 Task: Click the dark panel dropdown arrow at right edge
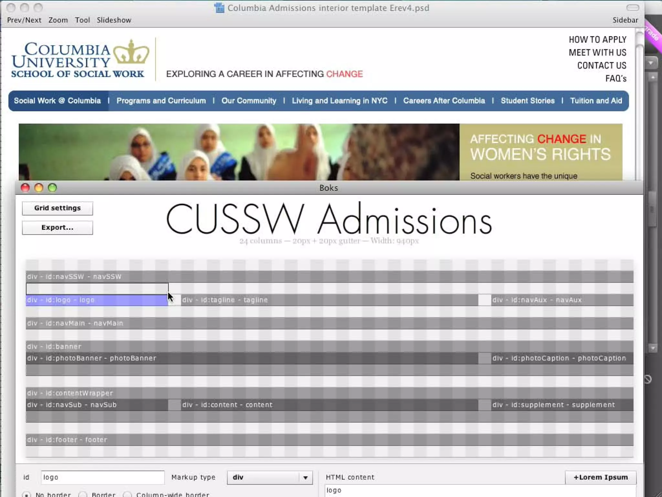click(x=651, y=63)
